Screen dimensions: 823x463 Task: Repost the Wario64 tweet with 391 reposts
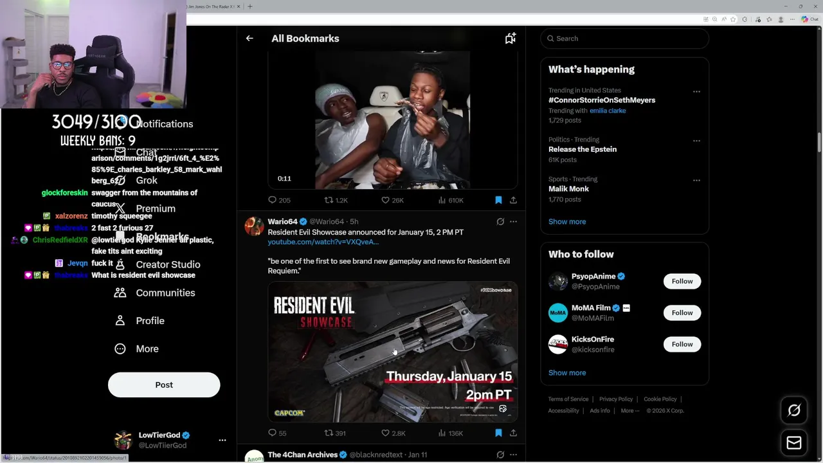tap(334, 433)
